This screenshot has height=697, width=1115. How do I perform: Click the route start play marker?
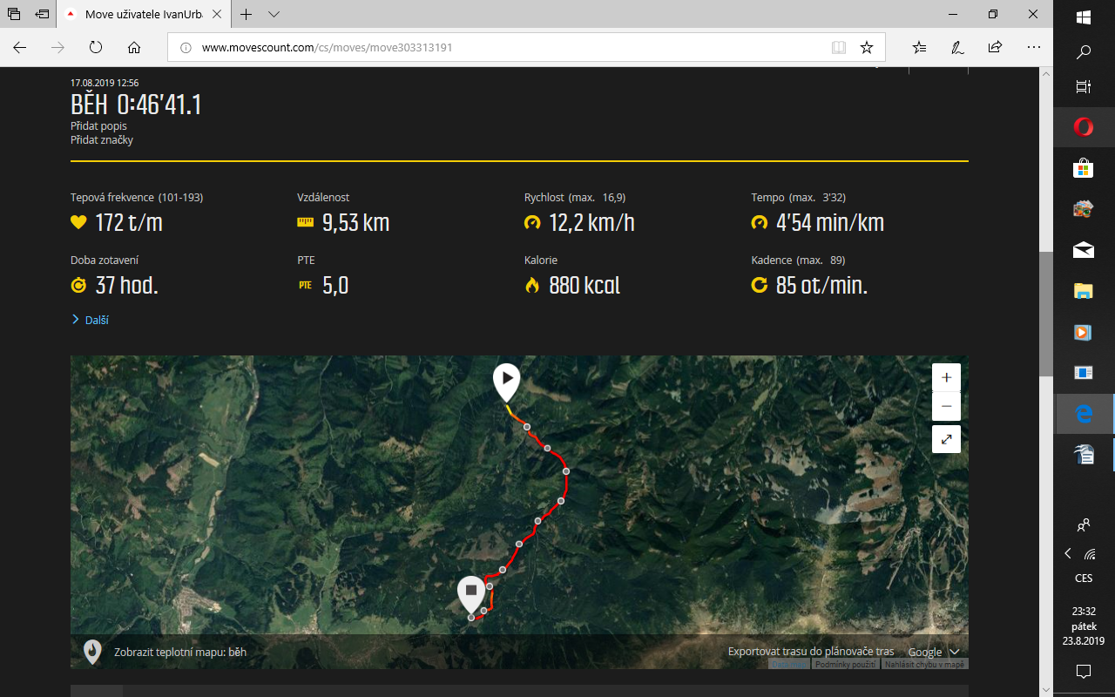[506, 380]
